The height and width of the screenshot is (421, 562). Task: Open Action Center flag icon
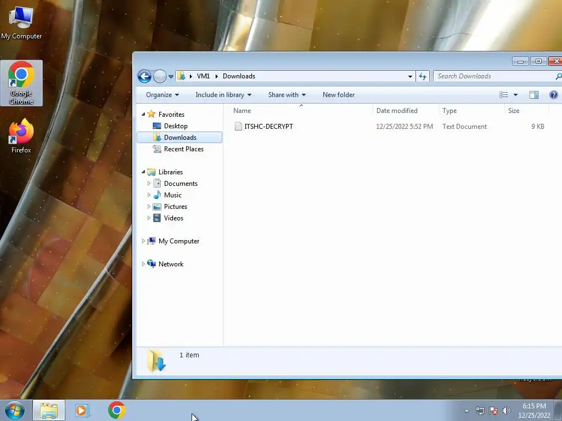click(x=493, y=411)
